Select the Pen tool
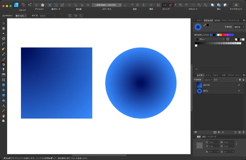 4,49
